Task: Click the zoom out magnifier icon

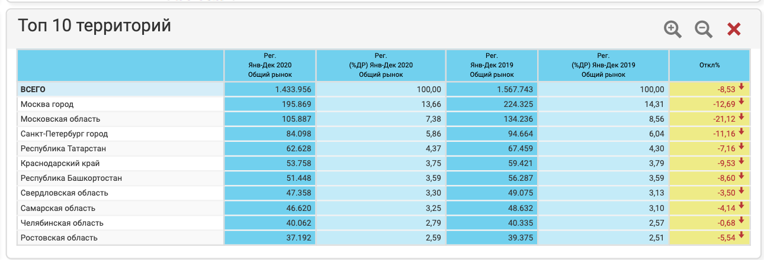Action: coord(704,29)
